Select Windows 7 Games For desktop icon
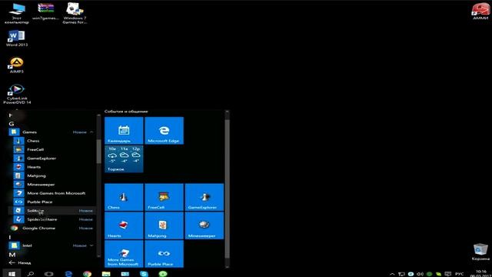The height and width of the screenshot is (277, 492). click(x=75, y=13)
